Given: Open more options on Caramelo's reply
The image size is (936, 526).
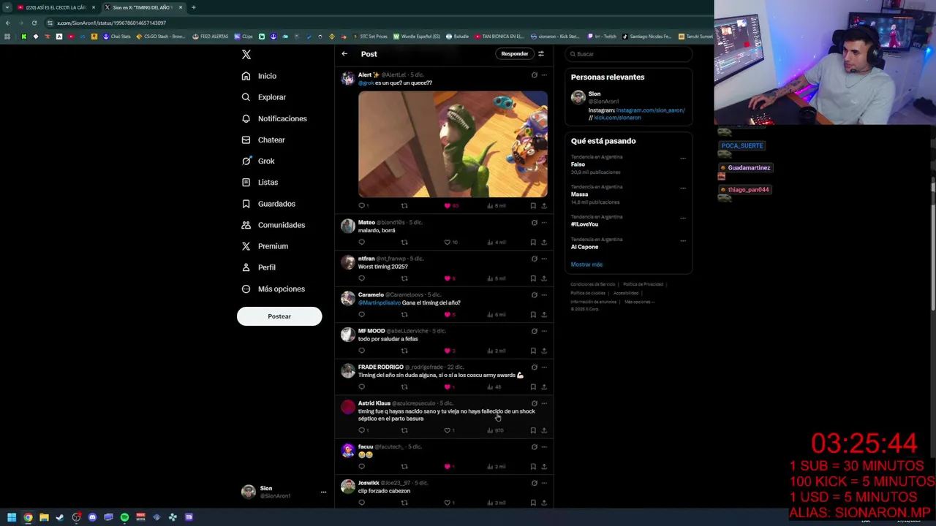Looking at the screenshot, I should click(x=544, y=294).
